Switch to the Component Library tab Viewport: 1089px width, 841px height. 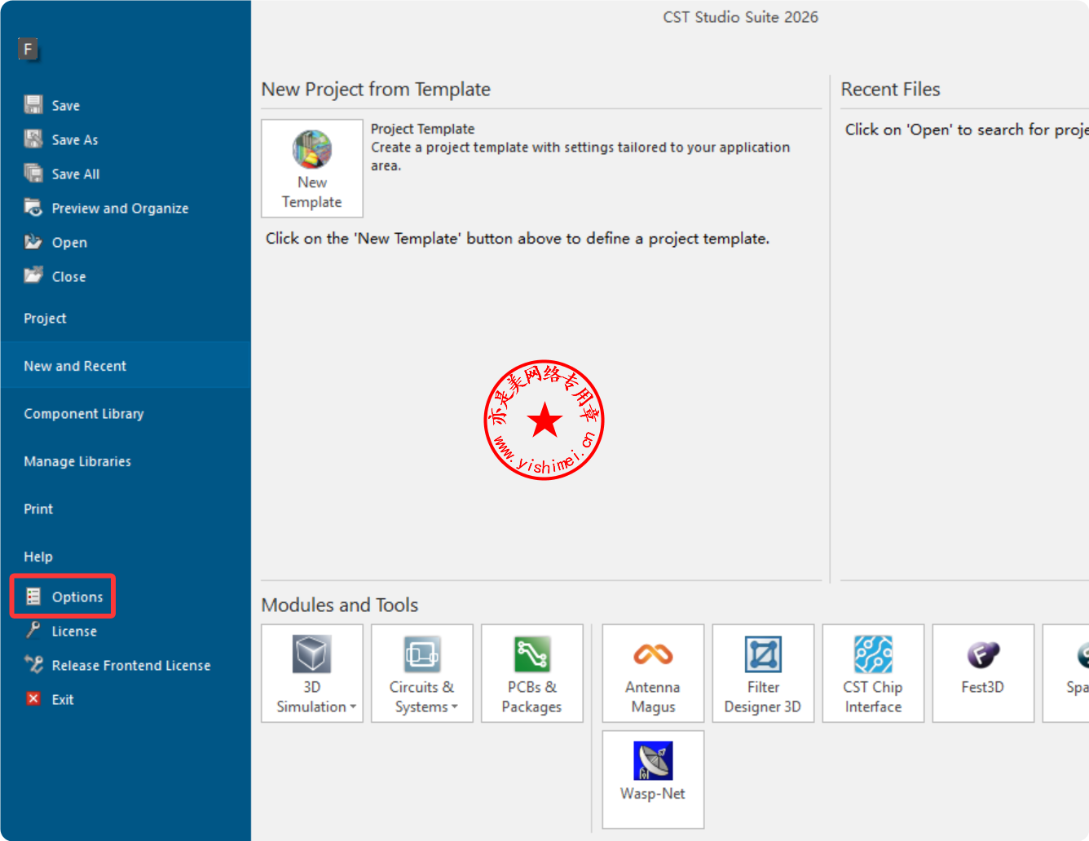pos(84,414)
